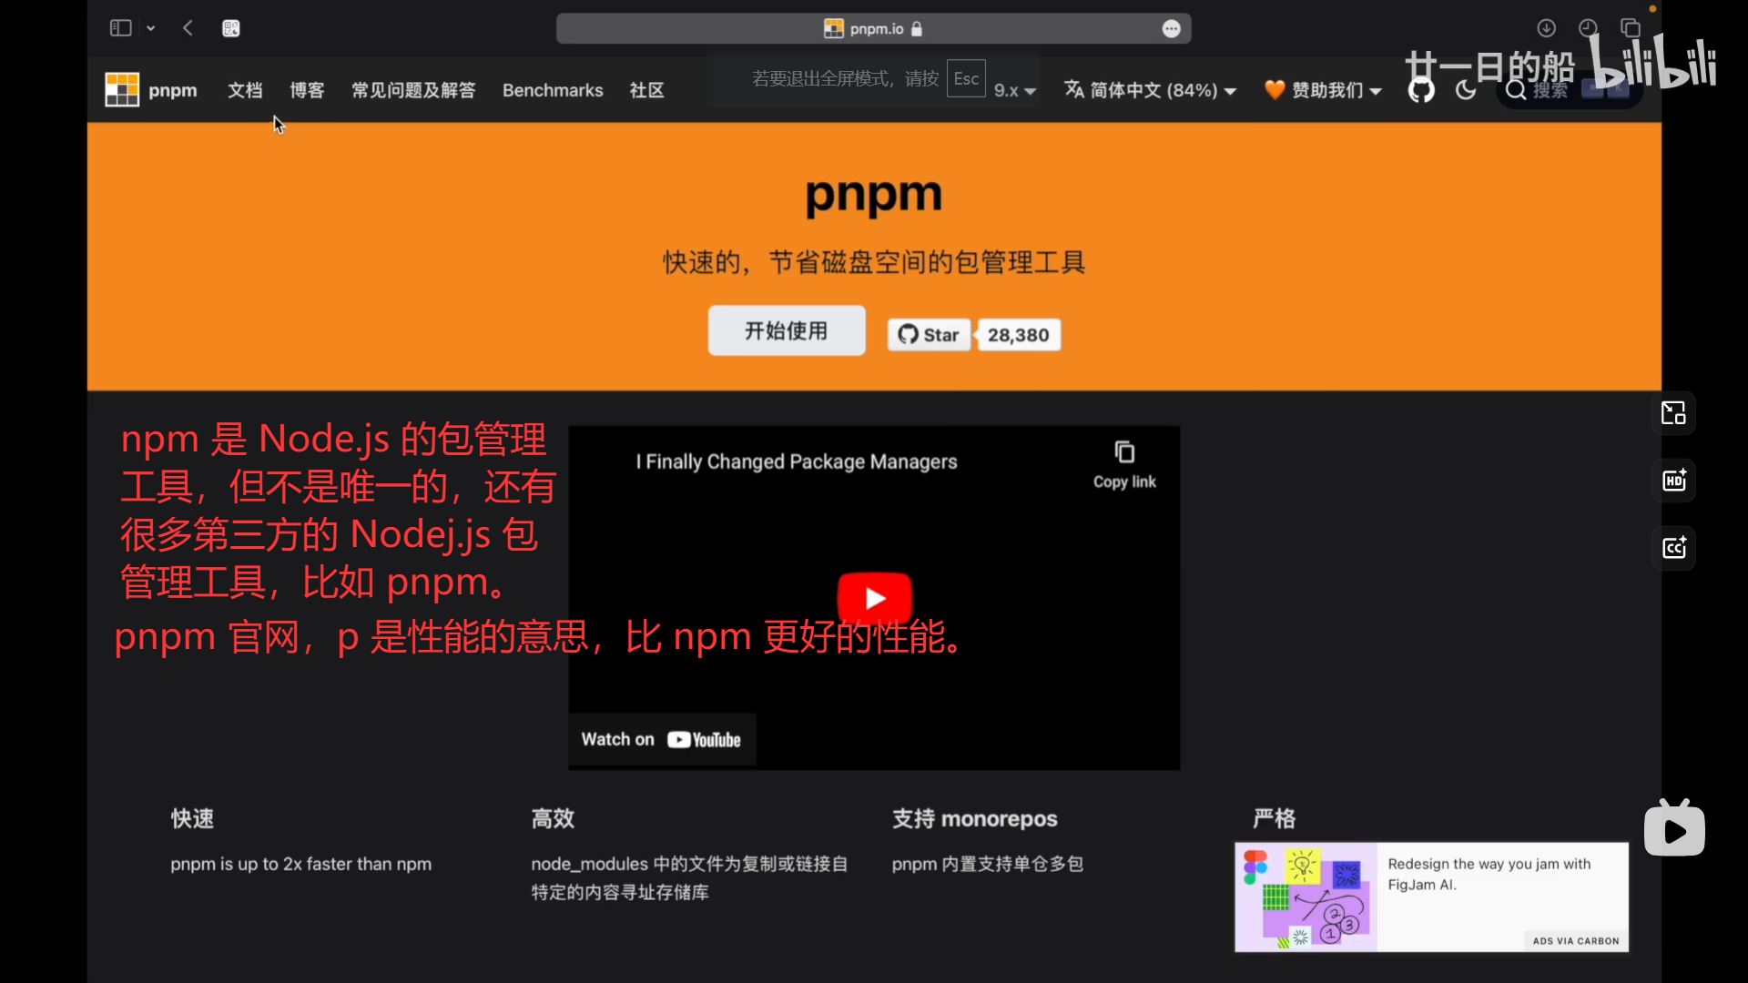
Task: Toggle dark mode moon icon
Action: click(1466, 90)
